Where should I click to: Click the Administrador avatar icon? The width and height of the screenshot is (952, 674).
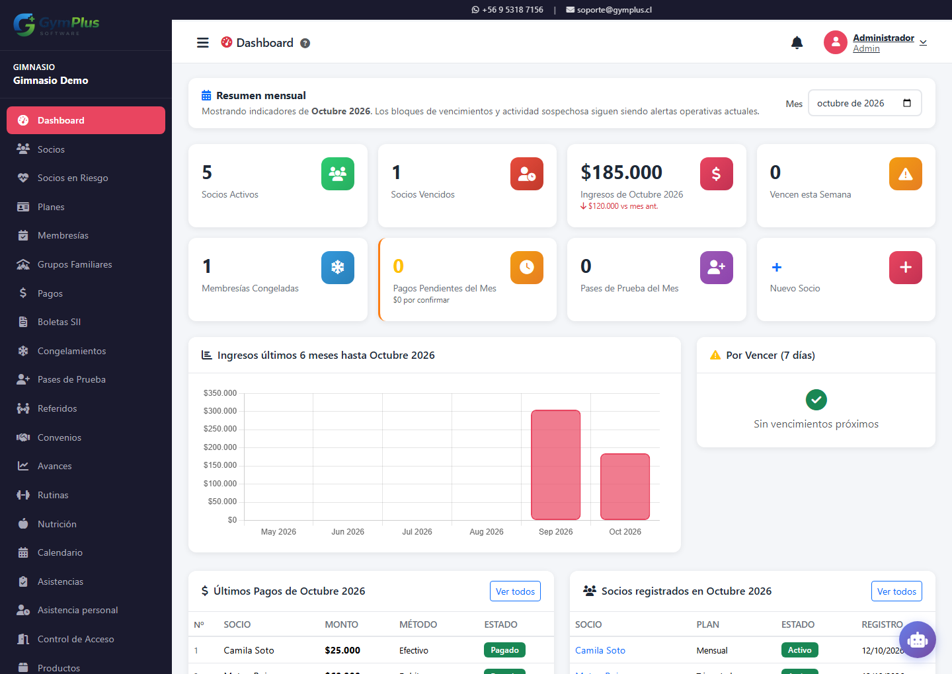pyautogui.click(x=836, y=42)
